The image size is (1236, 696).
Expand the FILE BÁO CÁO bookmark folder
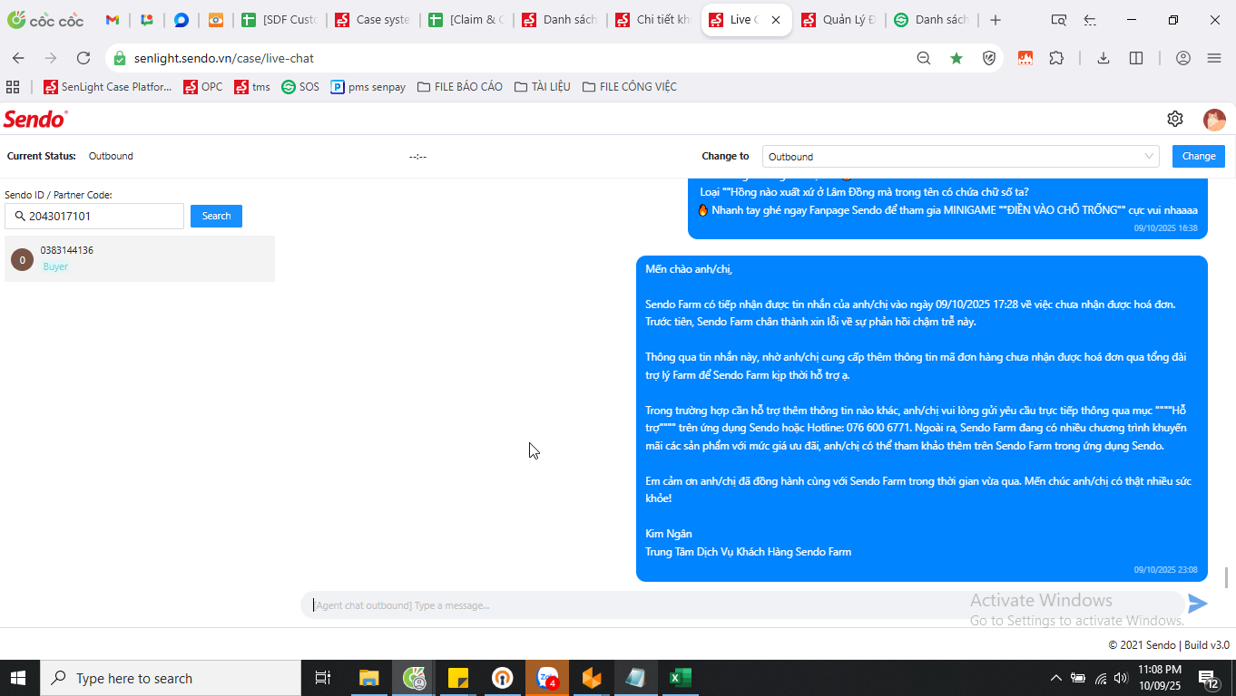[x=460, y=87]
